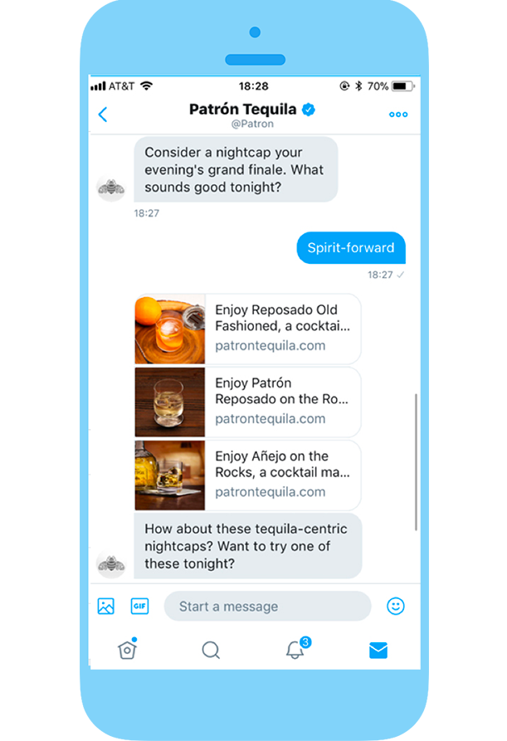Open the three-dot more options menu
Image resolution: width=507 pixels, height=741 pixels.
(x=397, y=115)
